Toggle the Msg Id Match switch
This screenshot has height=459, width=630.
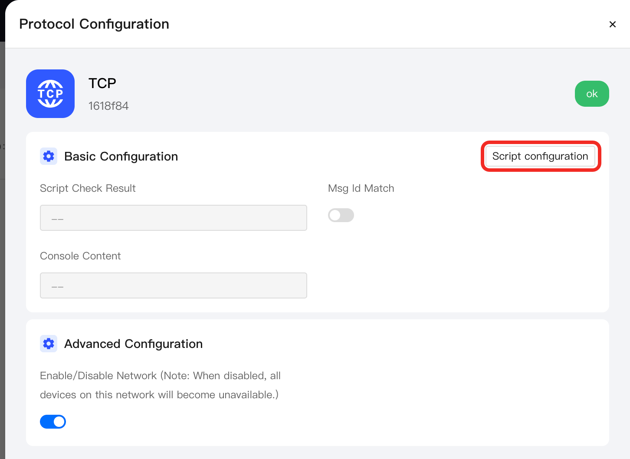coord(341,215)
